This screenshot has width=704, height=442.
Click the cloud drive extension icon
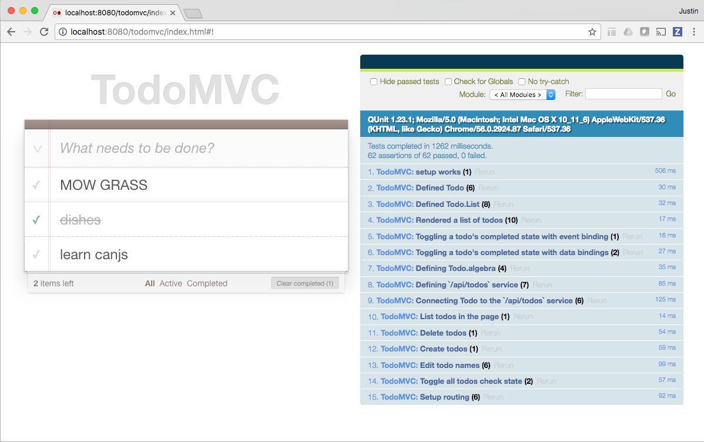click(628, 32)
